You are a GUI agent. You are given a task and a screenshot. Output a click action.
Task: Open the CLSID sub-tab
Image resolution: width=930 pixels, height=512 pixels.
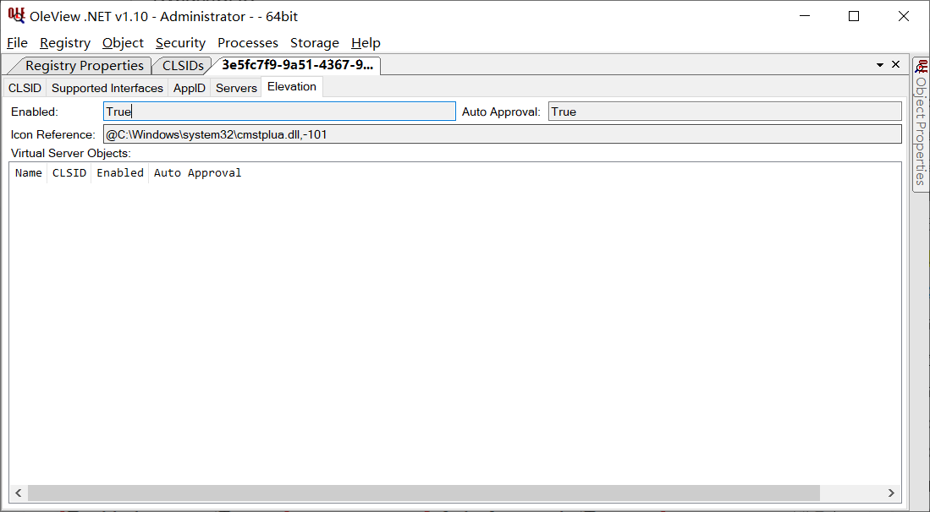click(25, 88)
